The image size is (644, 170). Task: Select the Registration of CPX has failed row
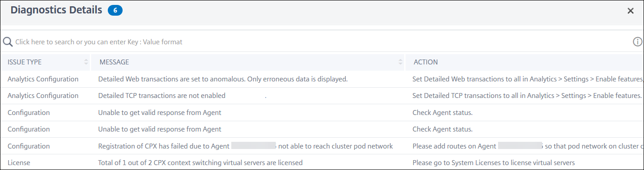pyautogui.click(x=322, y=146)
